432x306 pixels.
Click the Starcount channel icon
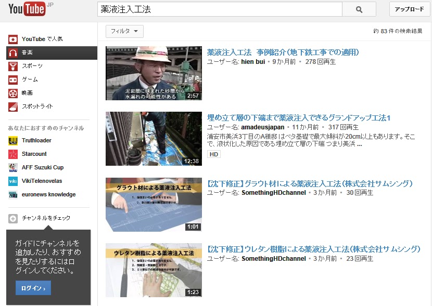tap(13, 154)
